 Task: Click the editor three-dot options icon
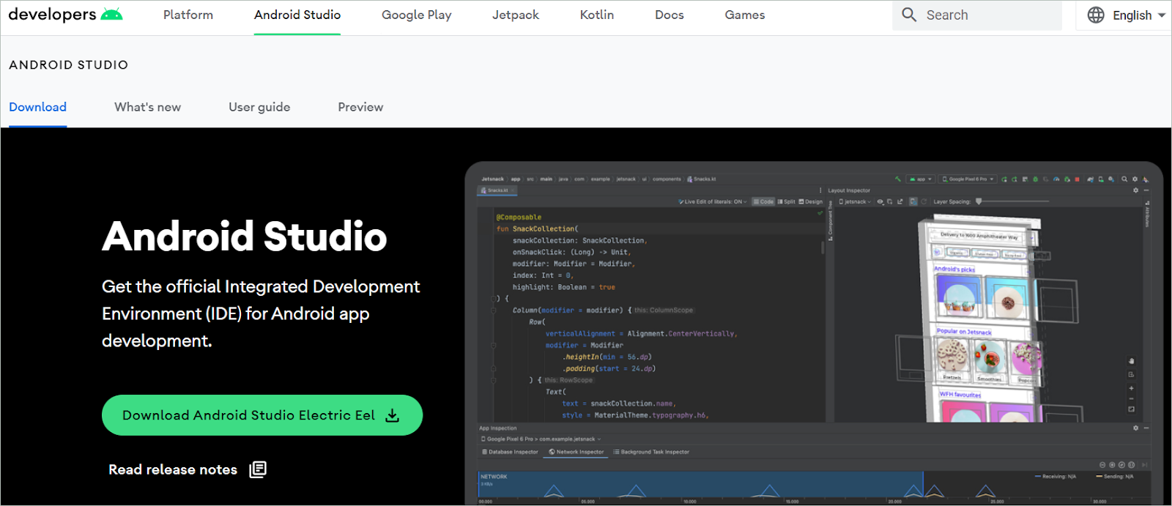[x=820, y=190]
